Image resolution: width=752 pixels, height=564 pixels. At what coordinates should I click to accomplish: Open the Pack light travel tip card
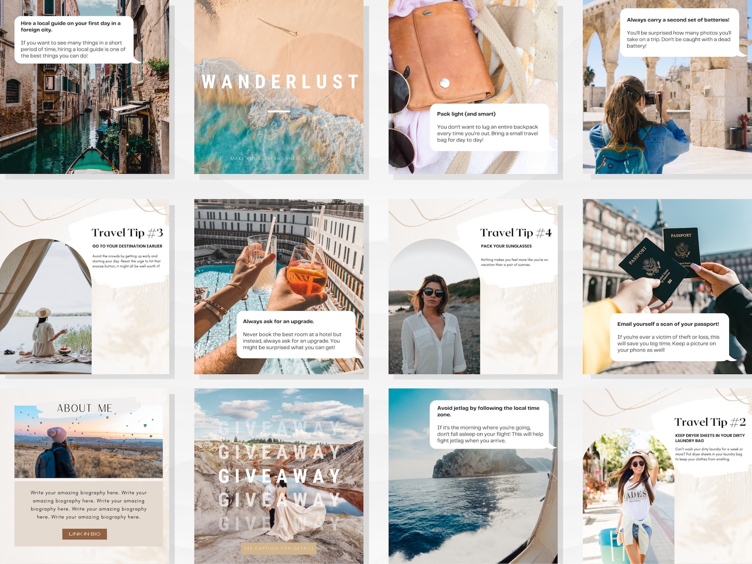473,87
